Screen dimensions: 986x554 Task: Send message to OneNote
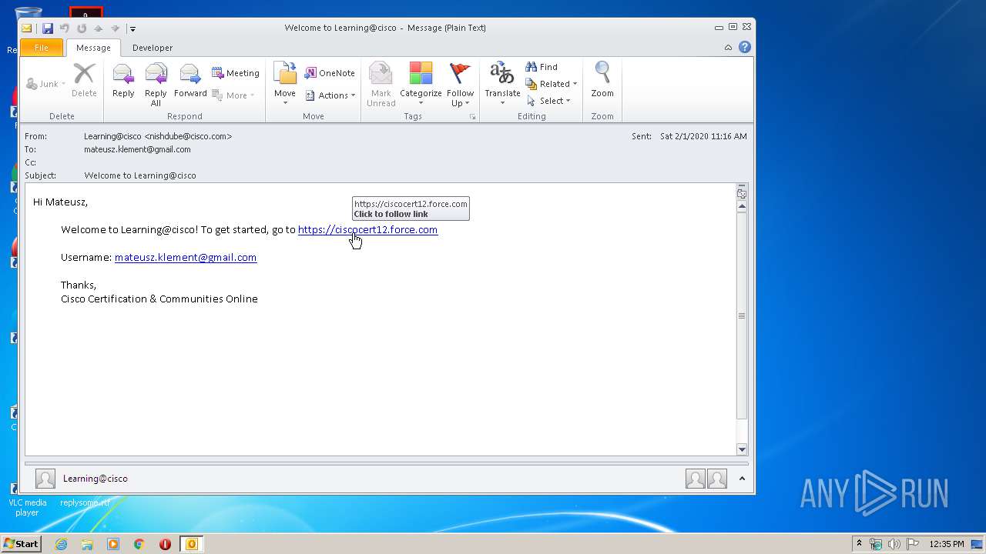click(330, 73)
